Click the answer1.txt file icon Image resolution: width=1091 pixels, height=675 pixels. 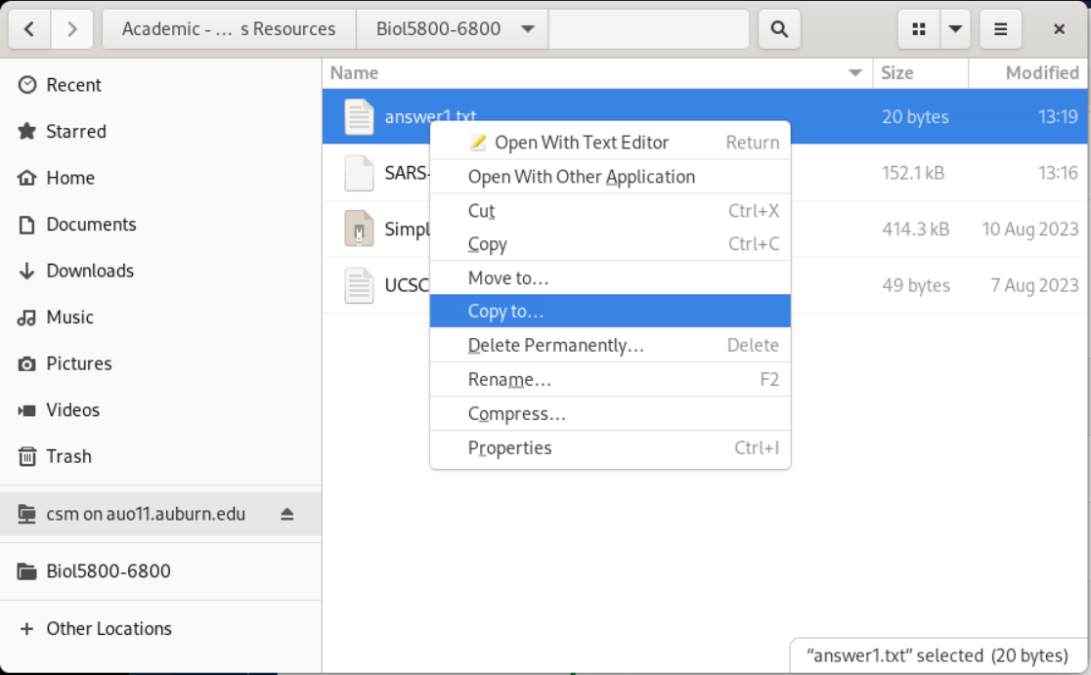(359, 117)
